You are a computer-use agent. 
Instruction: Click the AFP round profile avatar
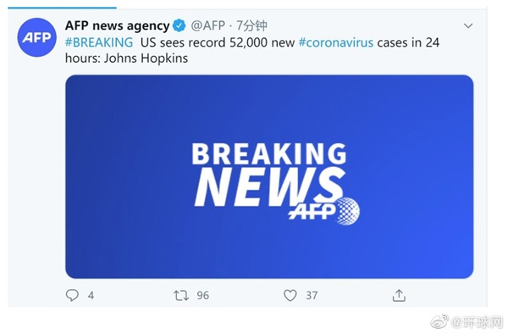[x=36, y=37]
